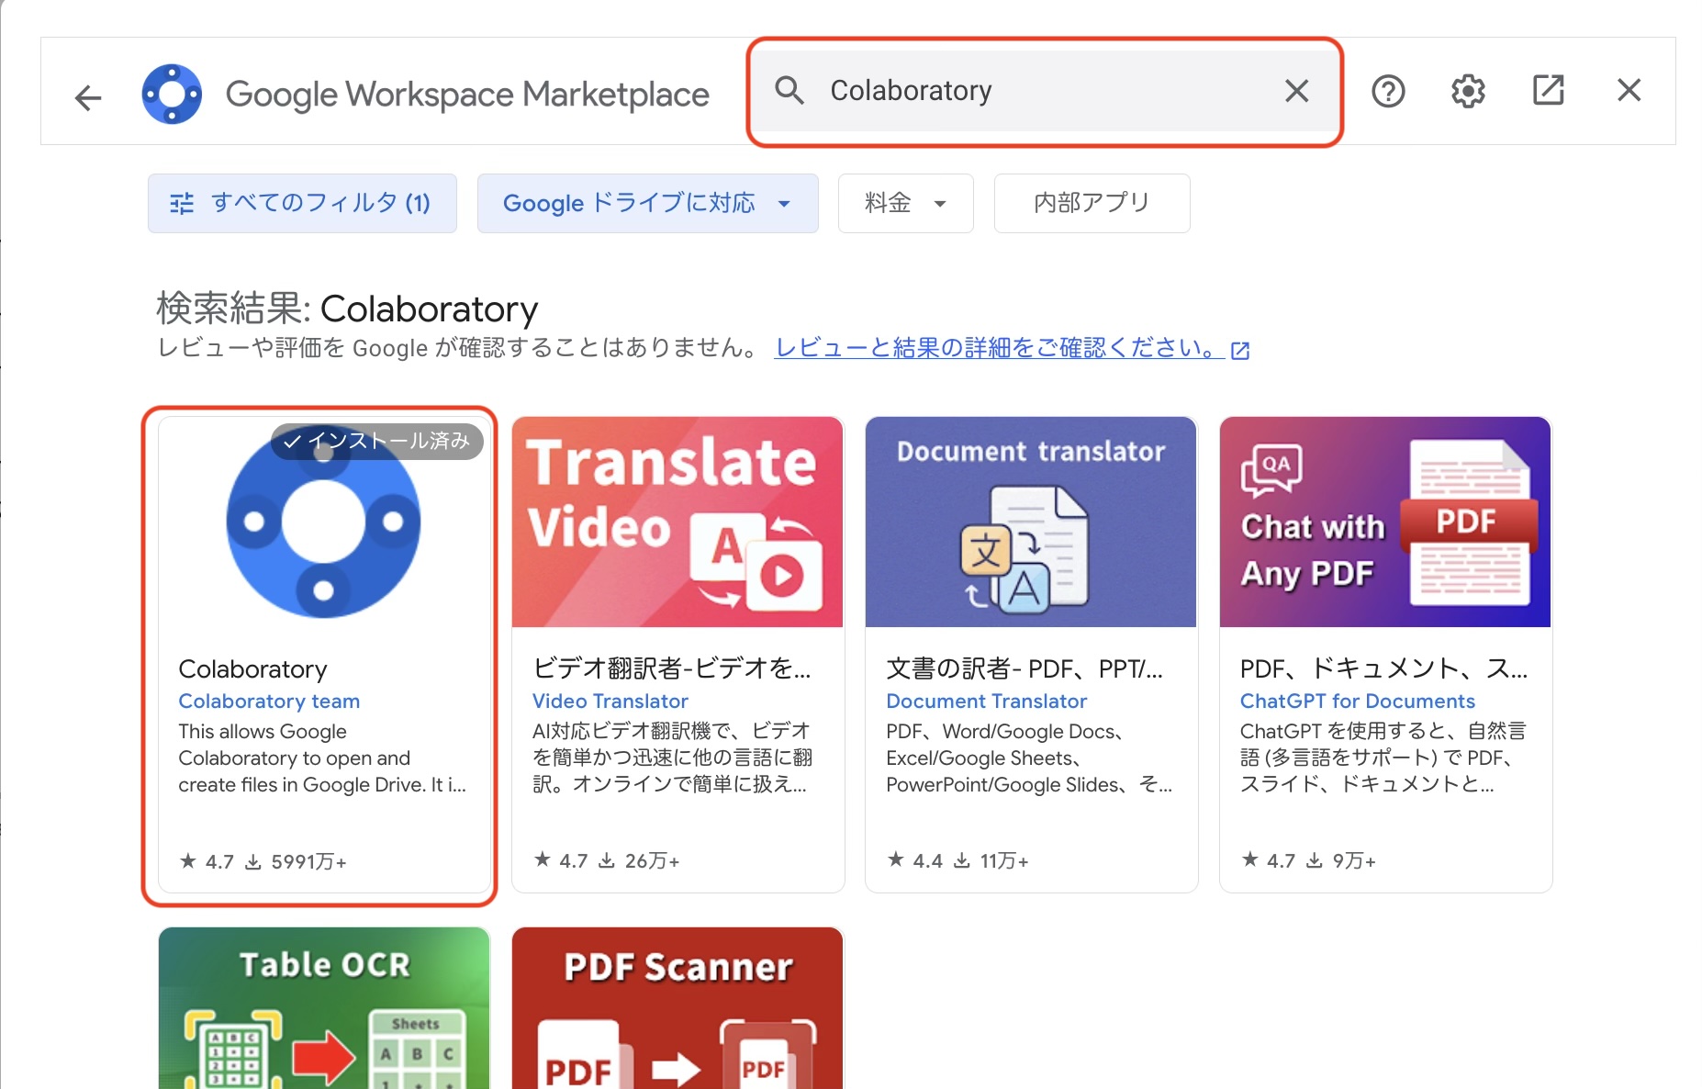Open the Translate Video app thumbnail
This screenshot has height=1089, width=1702.
click(x=677, y=522)
